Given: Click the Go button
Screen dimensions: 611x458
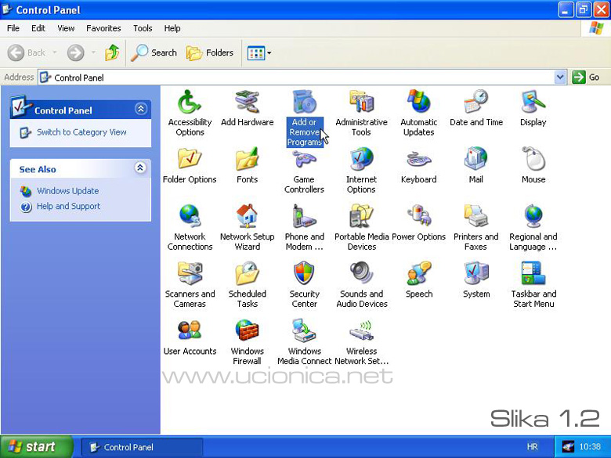Looking at the screenshot, I should click(586, 77).
